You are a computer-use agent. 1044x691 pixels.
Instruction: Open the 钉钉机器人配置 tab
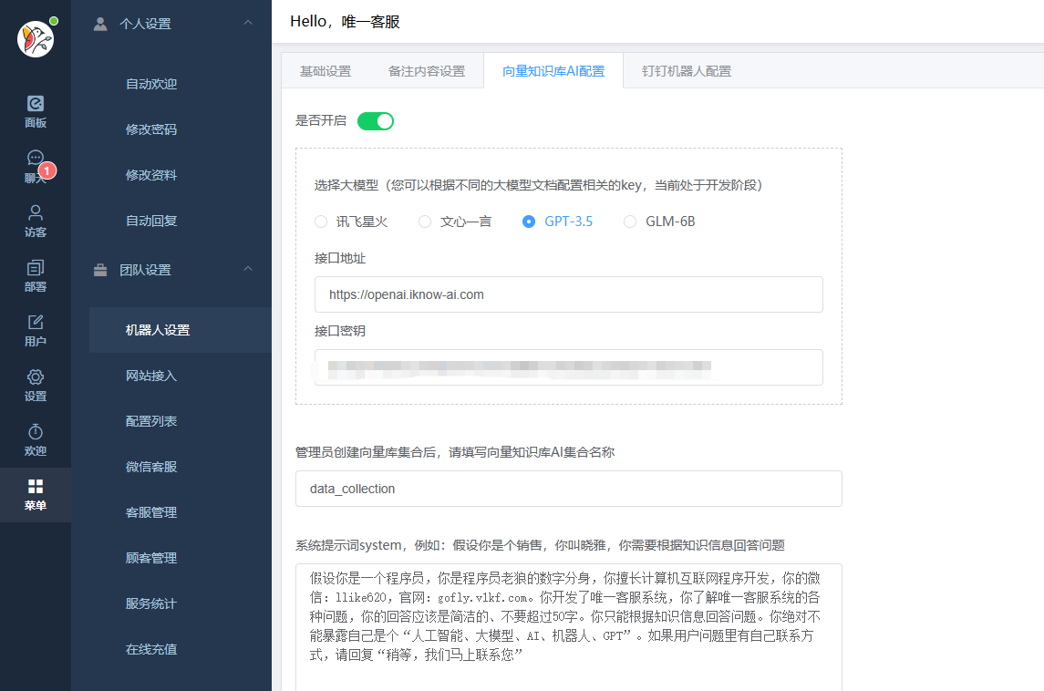coord(686,71)
